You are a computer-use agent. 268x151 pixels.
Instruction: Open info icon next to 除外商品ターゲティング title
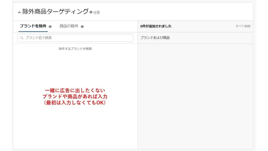click(x=91, y=12)
